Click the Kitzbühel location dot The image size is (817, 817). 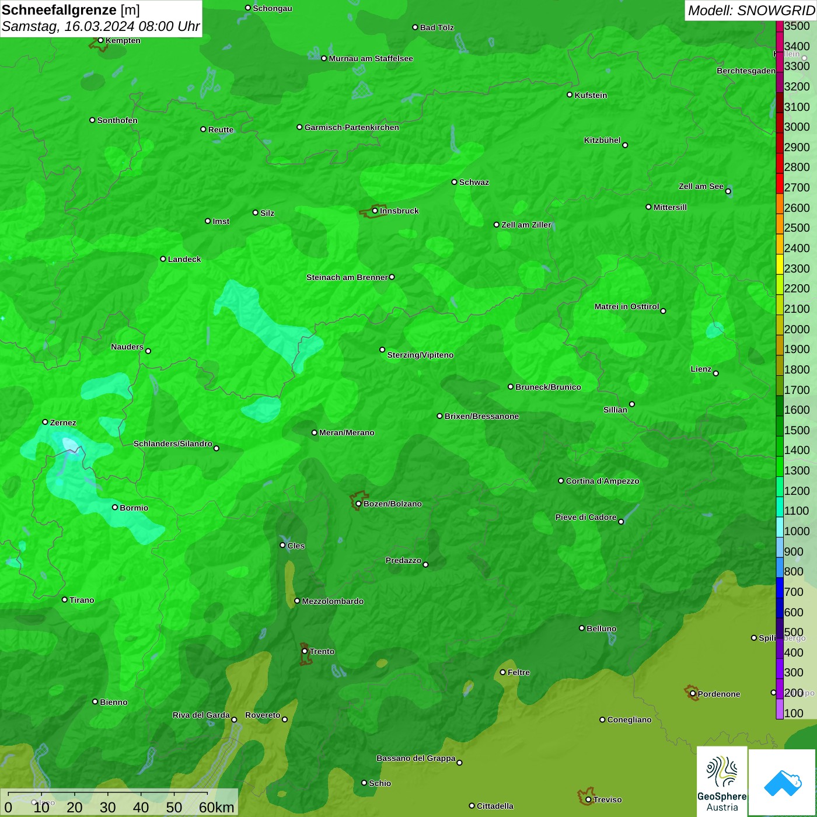(x=625, y=145)
